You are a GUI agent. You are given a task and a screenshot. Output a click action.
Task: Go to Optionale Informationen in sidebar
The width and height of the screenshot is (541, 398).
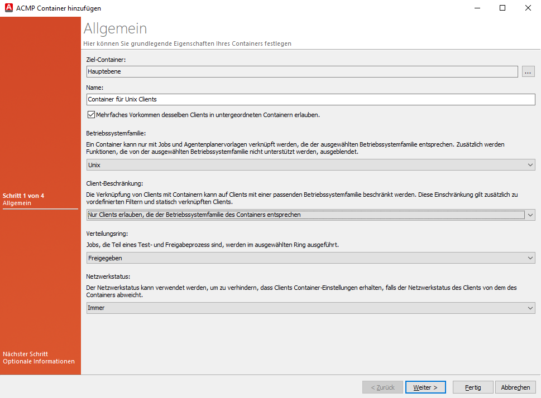(x=39, y=361)
